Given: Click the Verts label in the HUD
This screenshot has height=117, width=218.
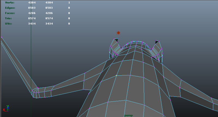Looking at the screenshot, I should coord(10,2).
